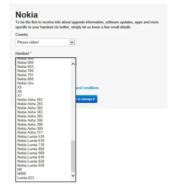The width and height of the screenshot is (172, 184).
Task: Pick Nokia Oro handset option
Action: pos(43,83)
